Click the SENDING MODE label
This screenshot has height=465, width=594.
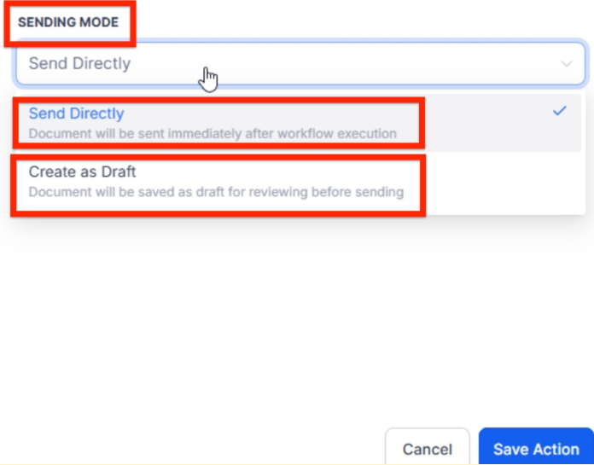(x=68, y=22)
